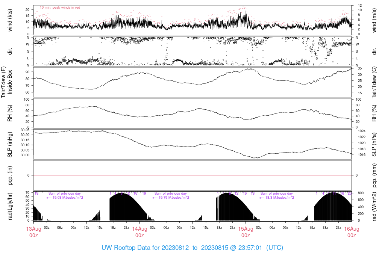Click the '800' W/m^2 tick value
The image size is (385, 263).
click(x=361, y=193)
